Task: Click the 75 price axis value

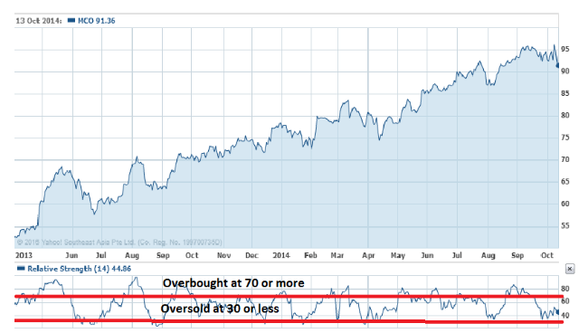Action: click(x=565, y=138)
